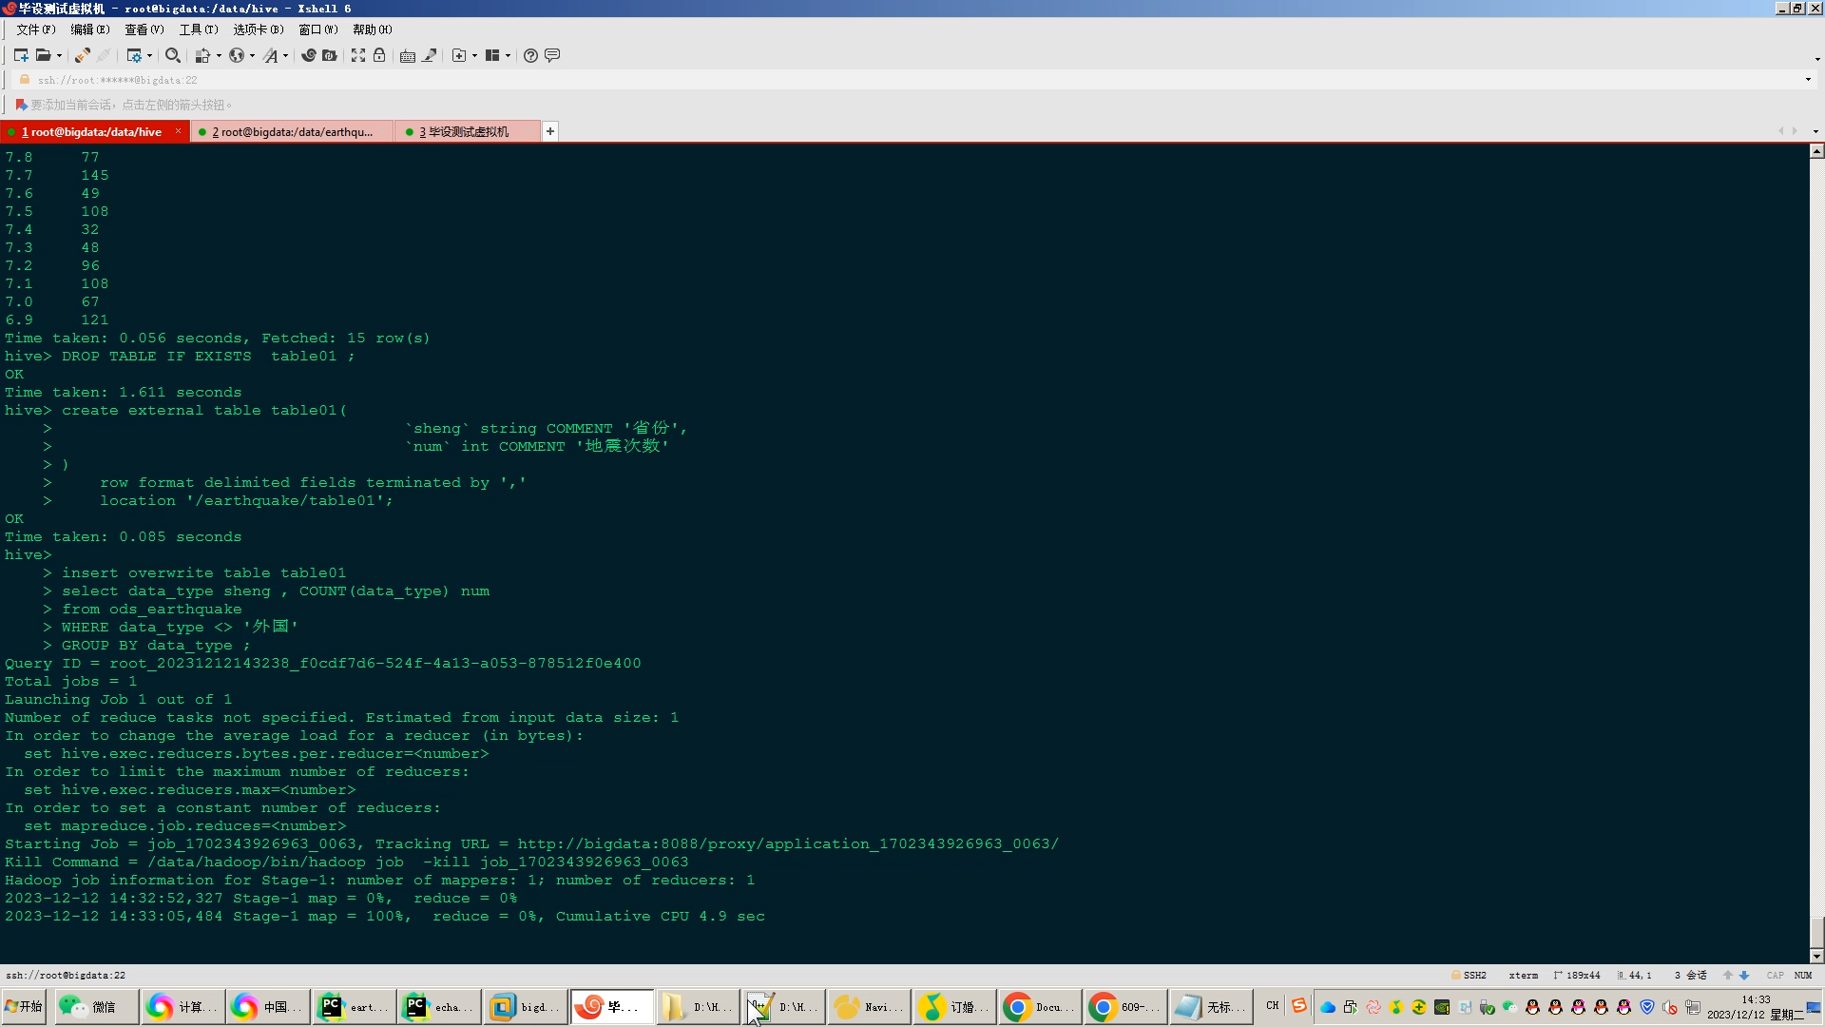
Task: Open the 微信 WeChat taskbar item
Action: [x=95, y=1006]
